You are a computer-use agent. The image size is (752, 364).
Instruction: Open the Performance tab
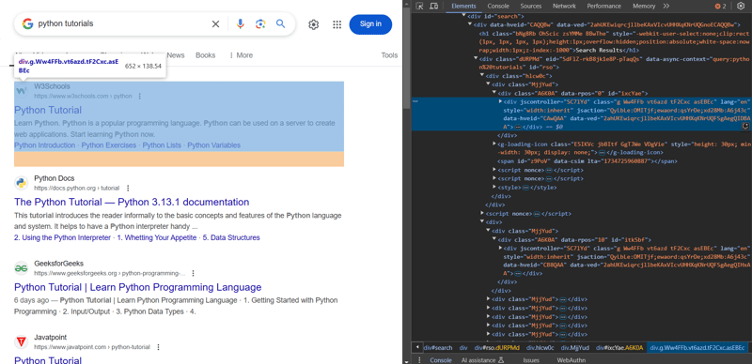(x=603, y=7)
